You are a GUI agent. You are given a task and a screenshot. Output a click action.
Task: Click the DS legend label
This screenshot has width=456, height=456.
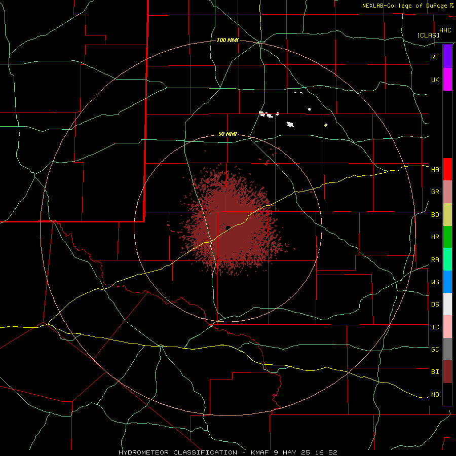[x=435, y=305]
